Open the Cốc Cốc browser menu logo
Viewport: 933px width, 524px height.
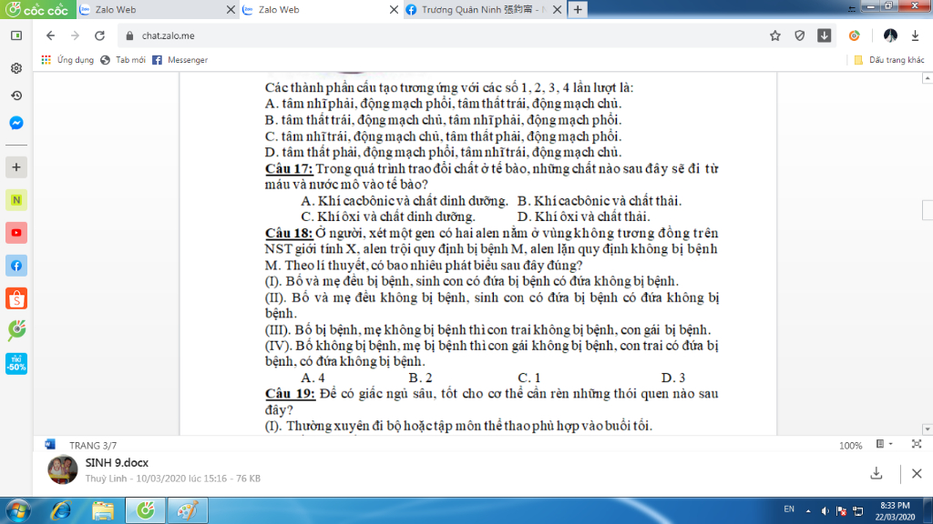(38, 9)
